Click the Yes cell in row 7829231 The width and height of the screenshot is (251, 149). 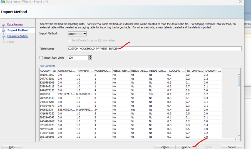(x=158, y=94)
